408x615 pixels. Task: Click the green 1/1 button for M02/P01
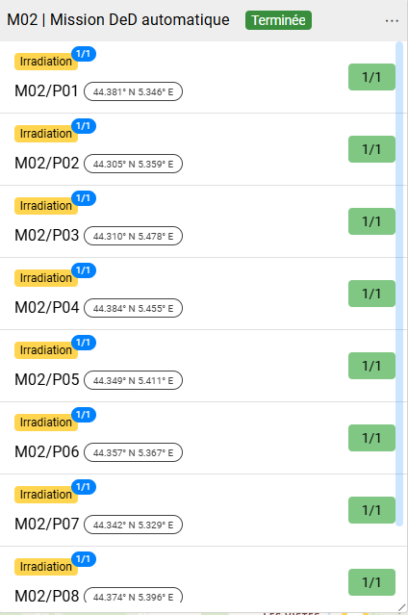click(x=371, y=77)
